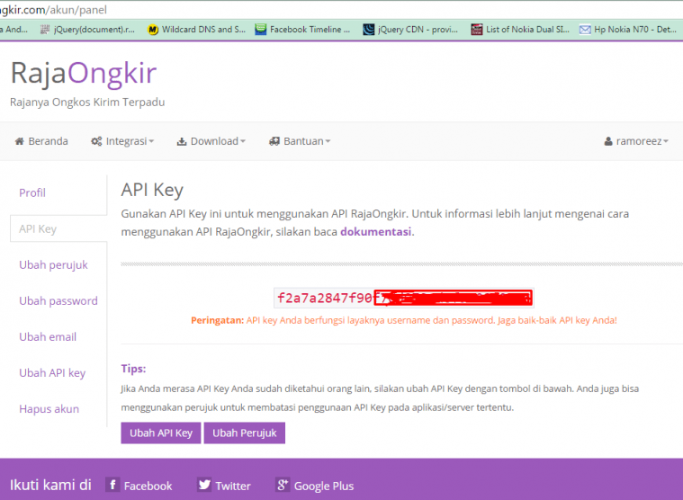
Task: Open jQuery(document).r... bookmark
Action: 87,30
